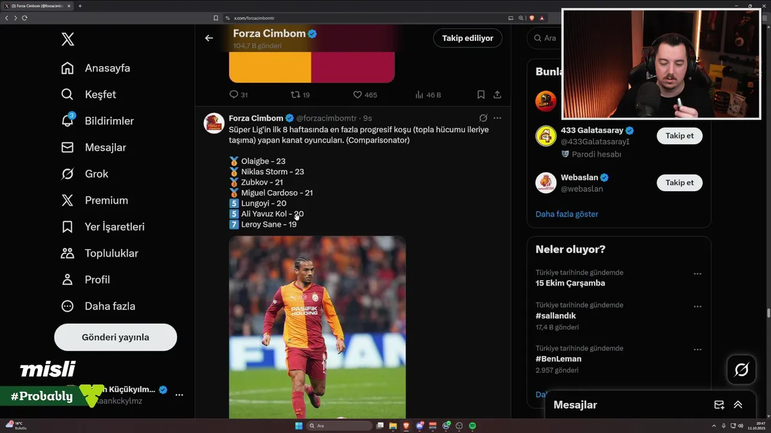Image resolution: width=771 pixels, height=433 pixels.
Task: Open the Daha fazla menu
Action: click(x=98, y=306)
